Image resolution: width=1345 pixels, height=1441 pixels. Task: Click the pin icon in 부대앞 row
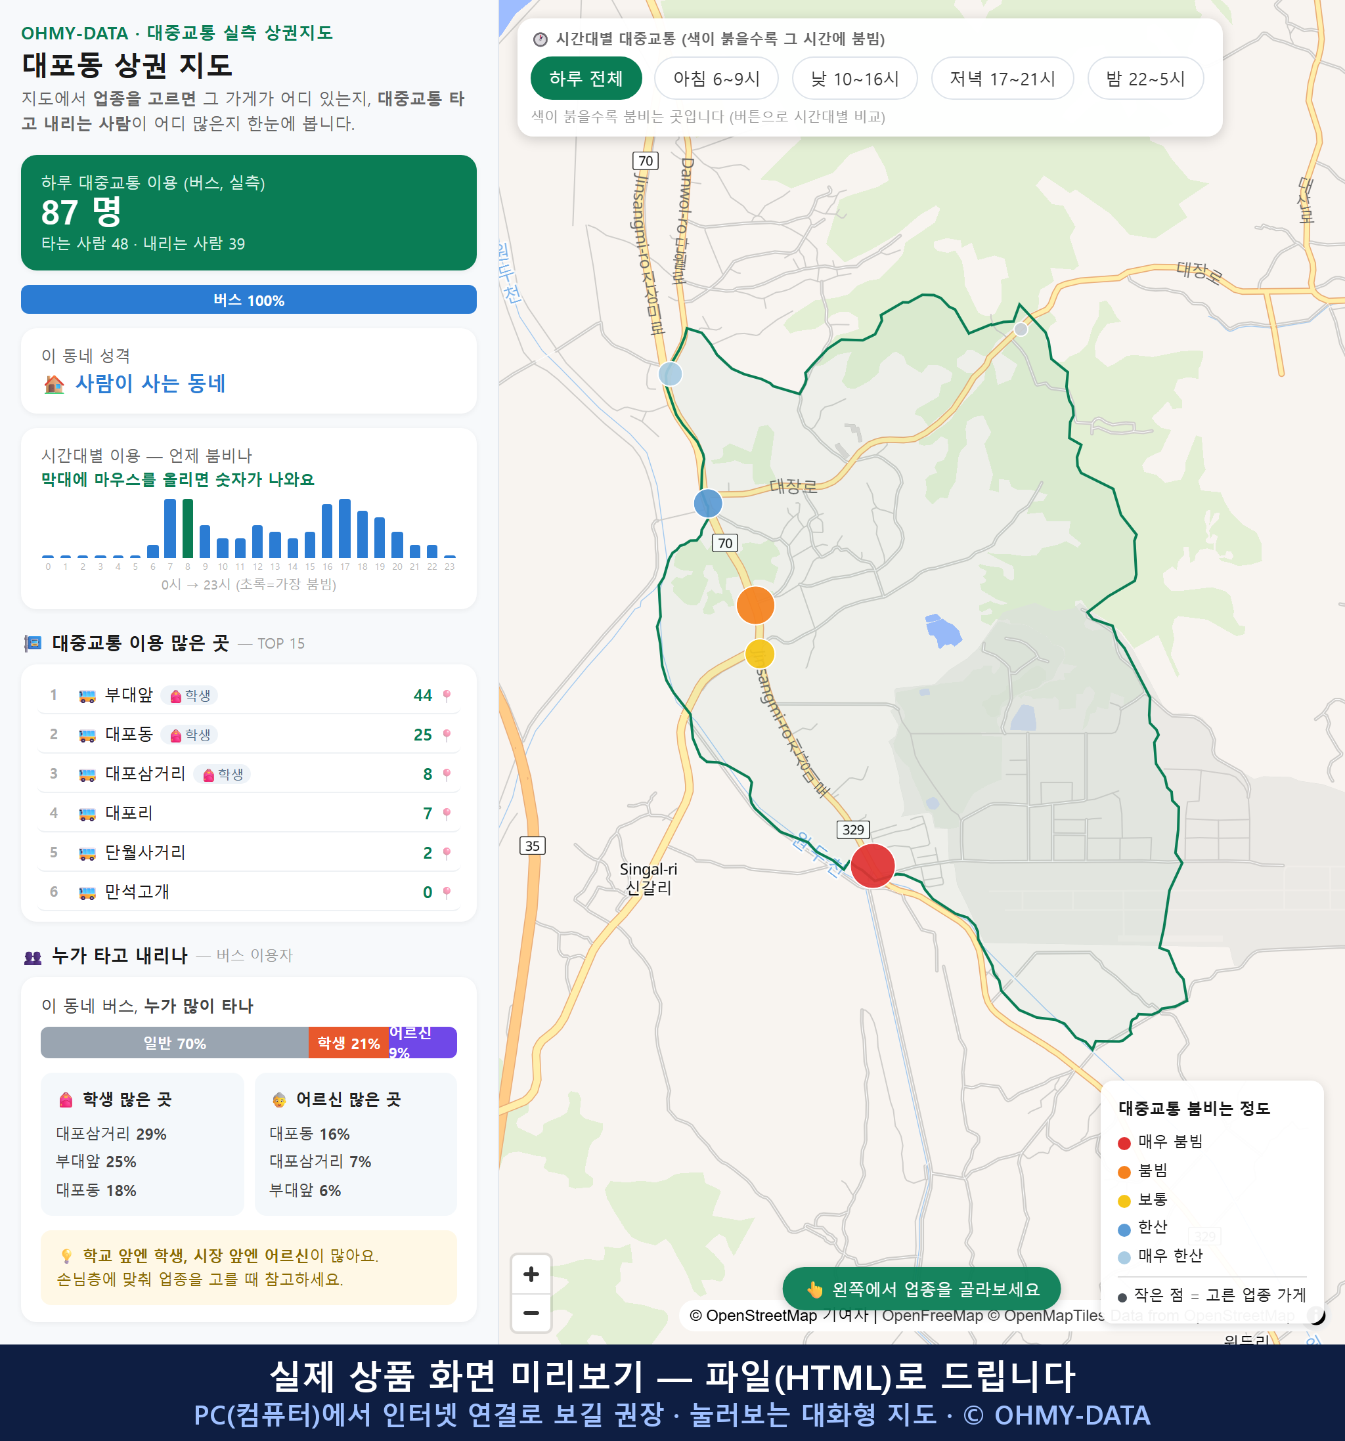447,696
